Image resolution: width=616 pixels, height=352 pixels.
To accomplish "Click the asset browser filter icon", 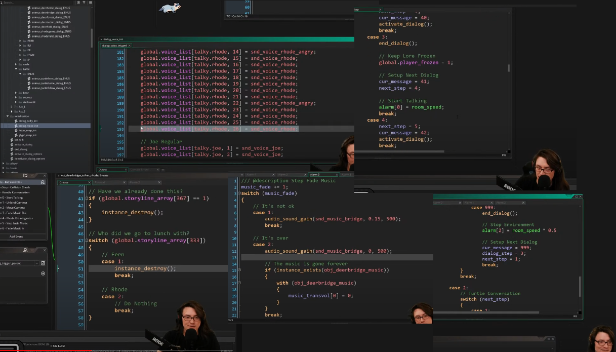I will [84, 3].
